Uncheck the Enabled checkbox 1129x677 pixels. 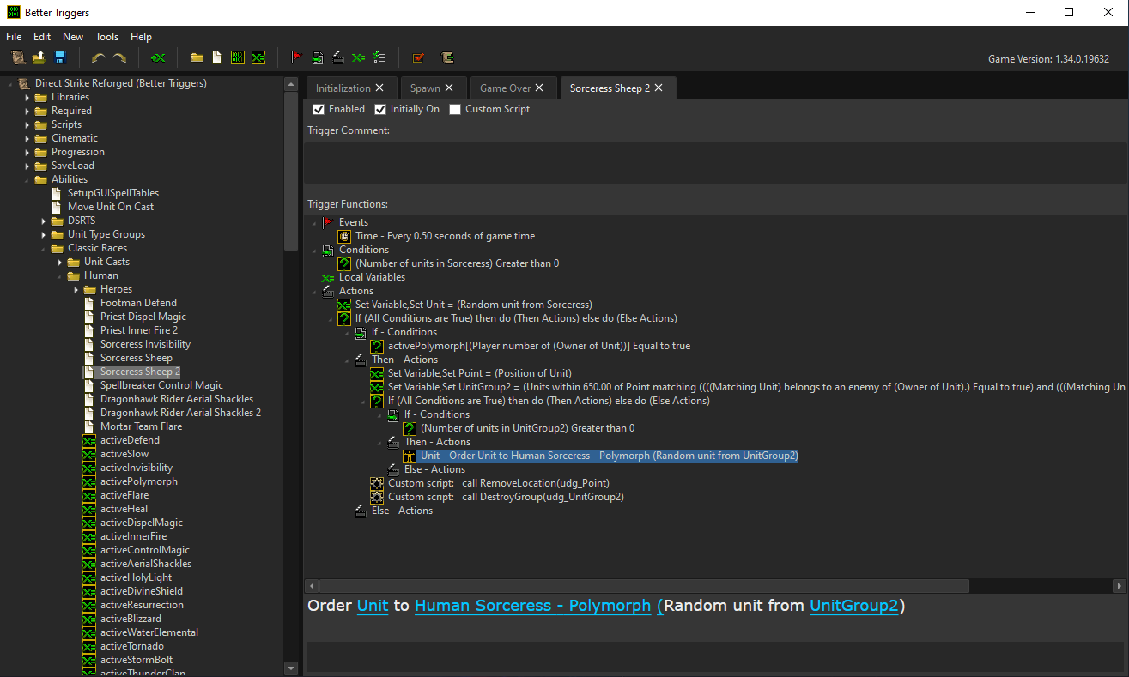click(x=319, y=109)
